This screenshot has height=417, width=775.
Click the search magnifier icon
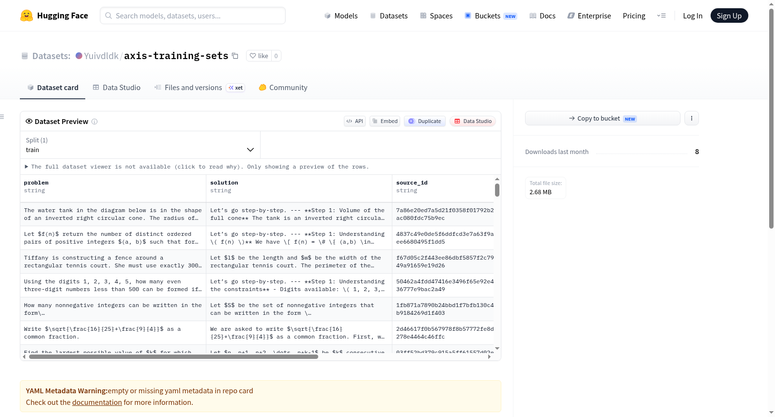tap(109, 15)
